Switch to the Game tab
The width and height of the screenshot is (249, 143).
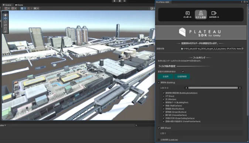tap(19, 5)
